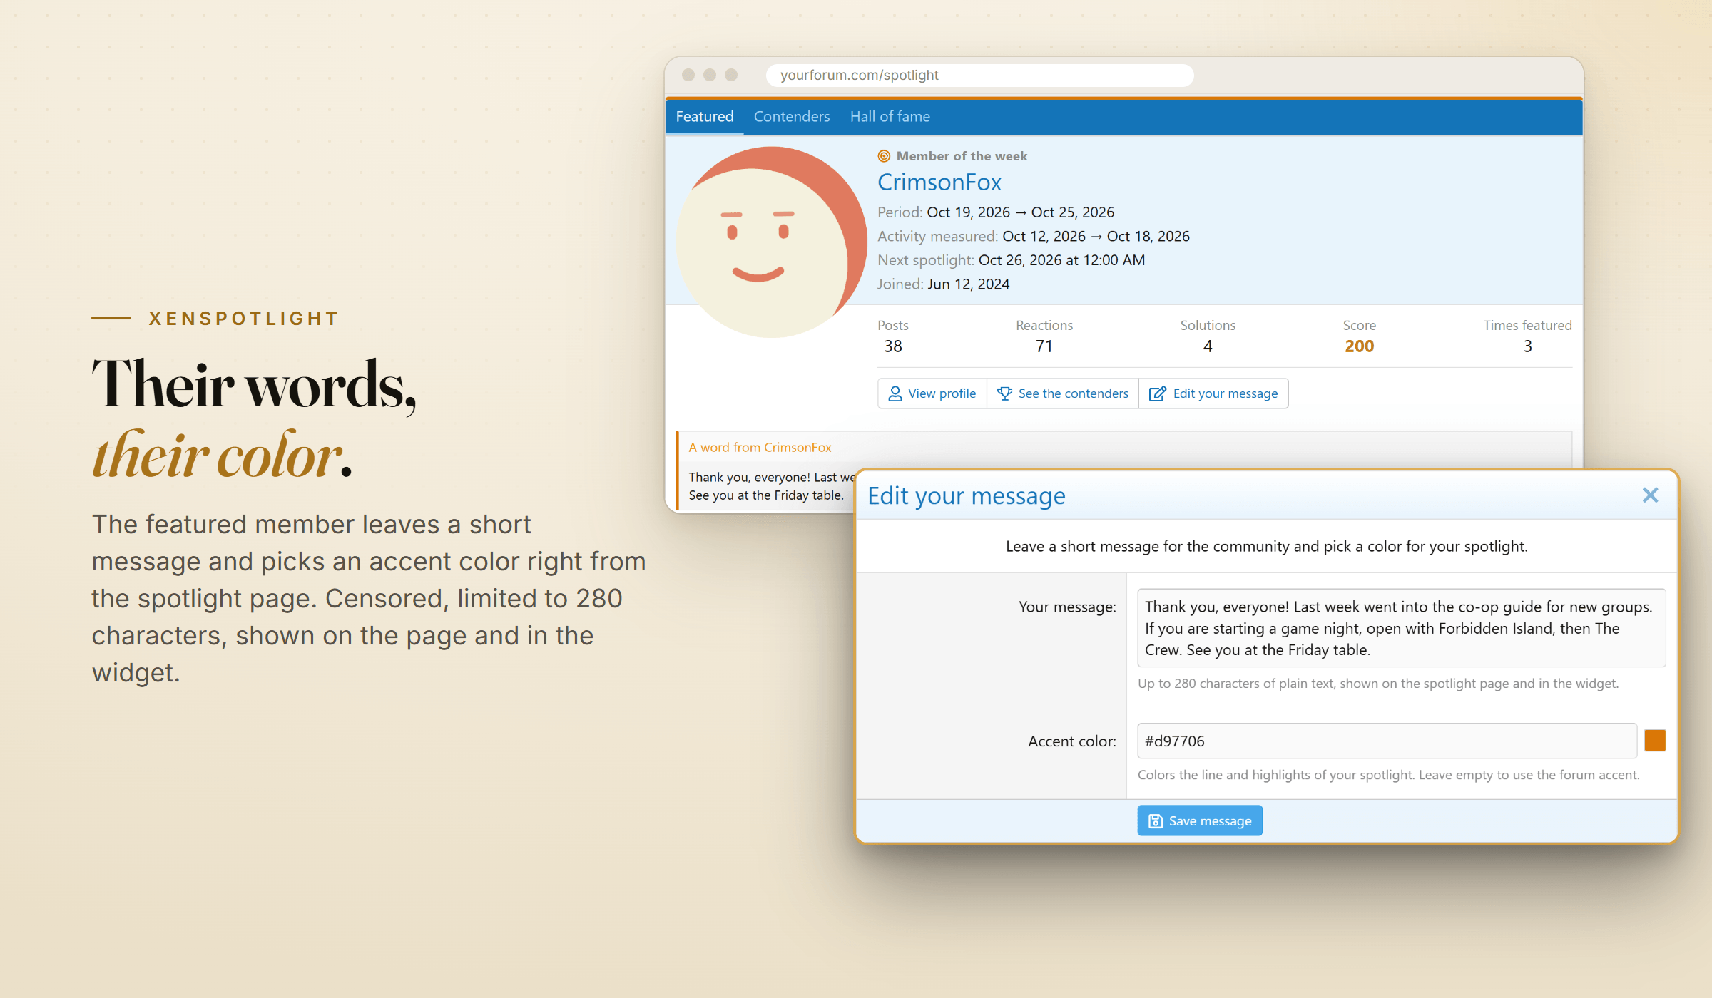Click the CrimsonFox username link
The height and width of the screenshot is (998, 1712).
point(939,182)
